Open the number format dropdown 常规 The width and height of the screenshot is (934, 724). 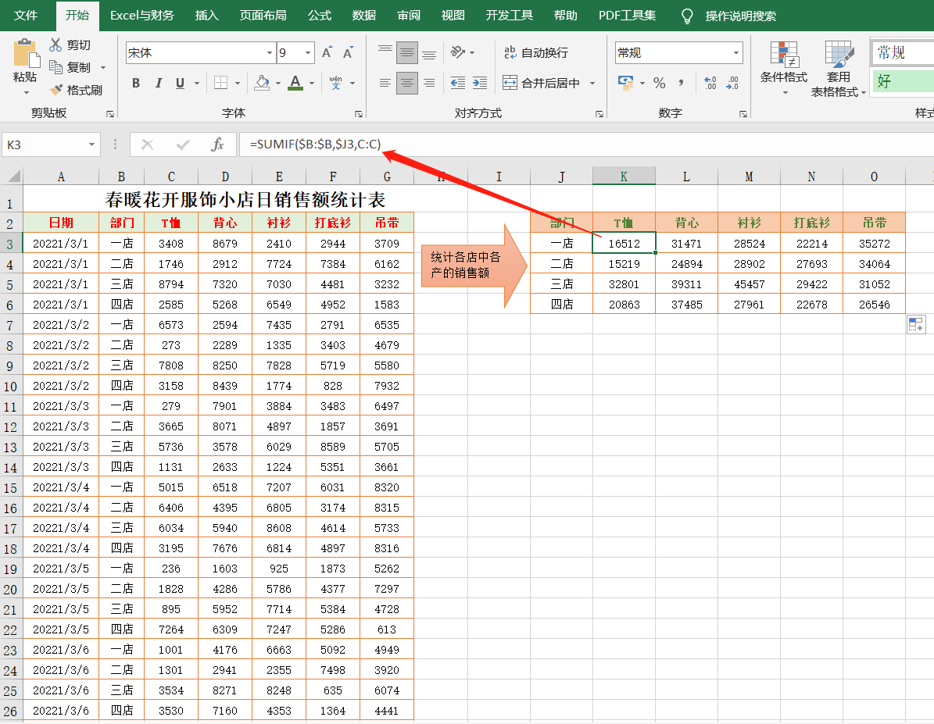736,53
